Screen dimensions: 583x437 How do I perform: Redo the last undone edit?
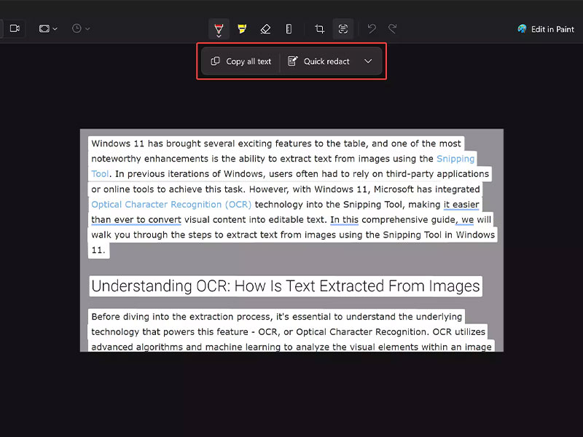coord(393,28)
